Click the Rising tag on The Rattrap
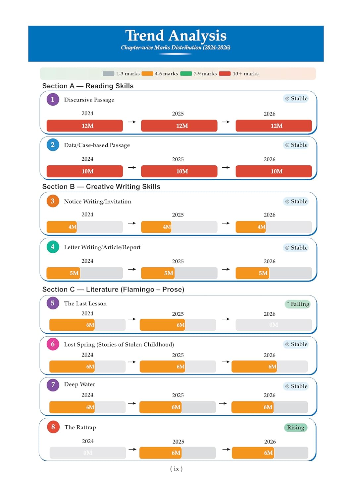Screen dimensions: 353x498 pyautogui.click(x=296, y=427)
